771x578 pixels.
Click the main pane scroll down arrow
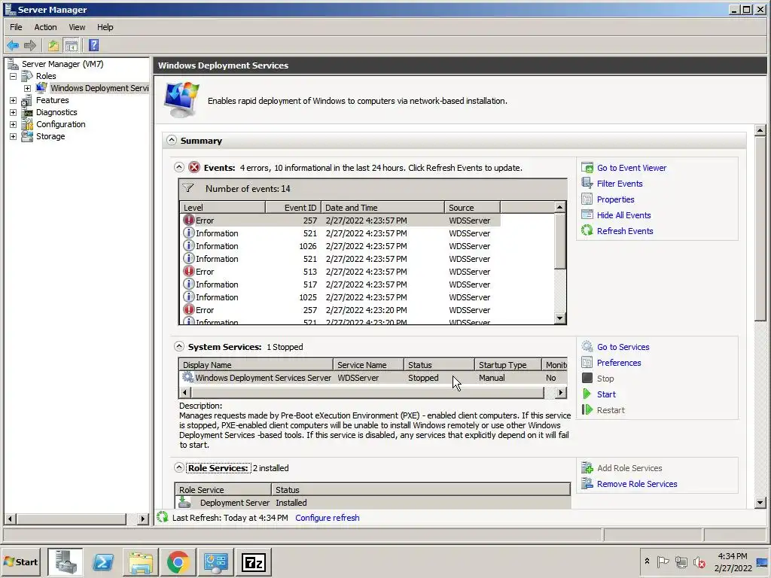(760, 502)
